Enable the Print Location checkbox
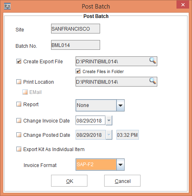This screenshot has height=196, width=192. pos(19,82)
